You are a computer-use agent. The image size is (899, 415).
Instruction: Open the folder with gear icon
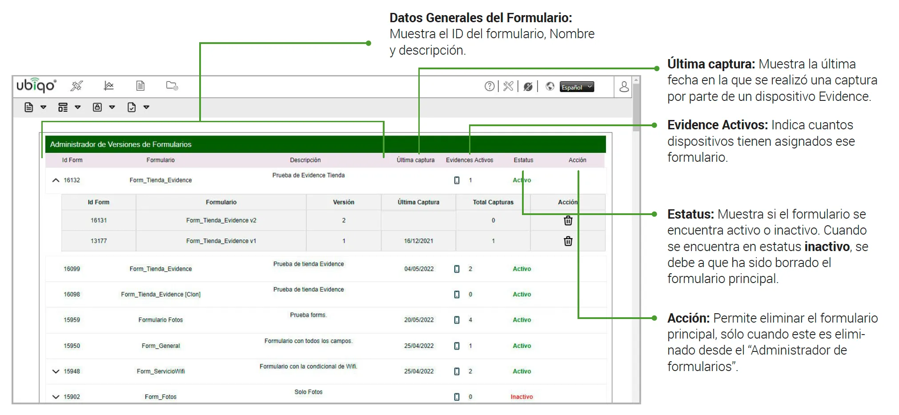[x=172, y=86]
